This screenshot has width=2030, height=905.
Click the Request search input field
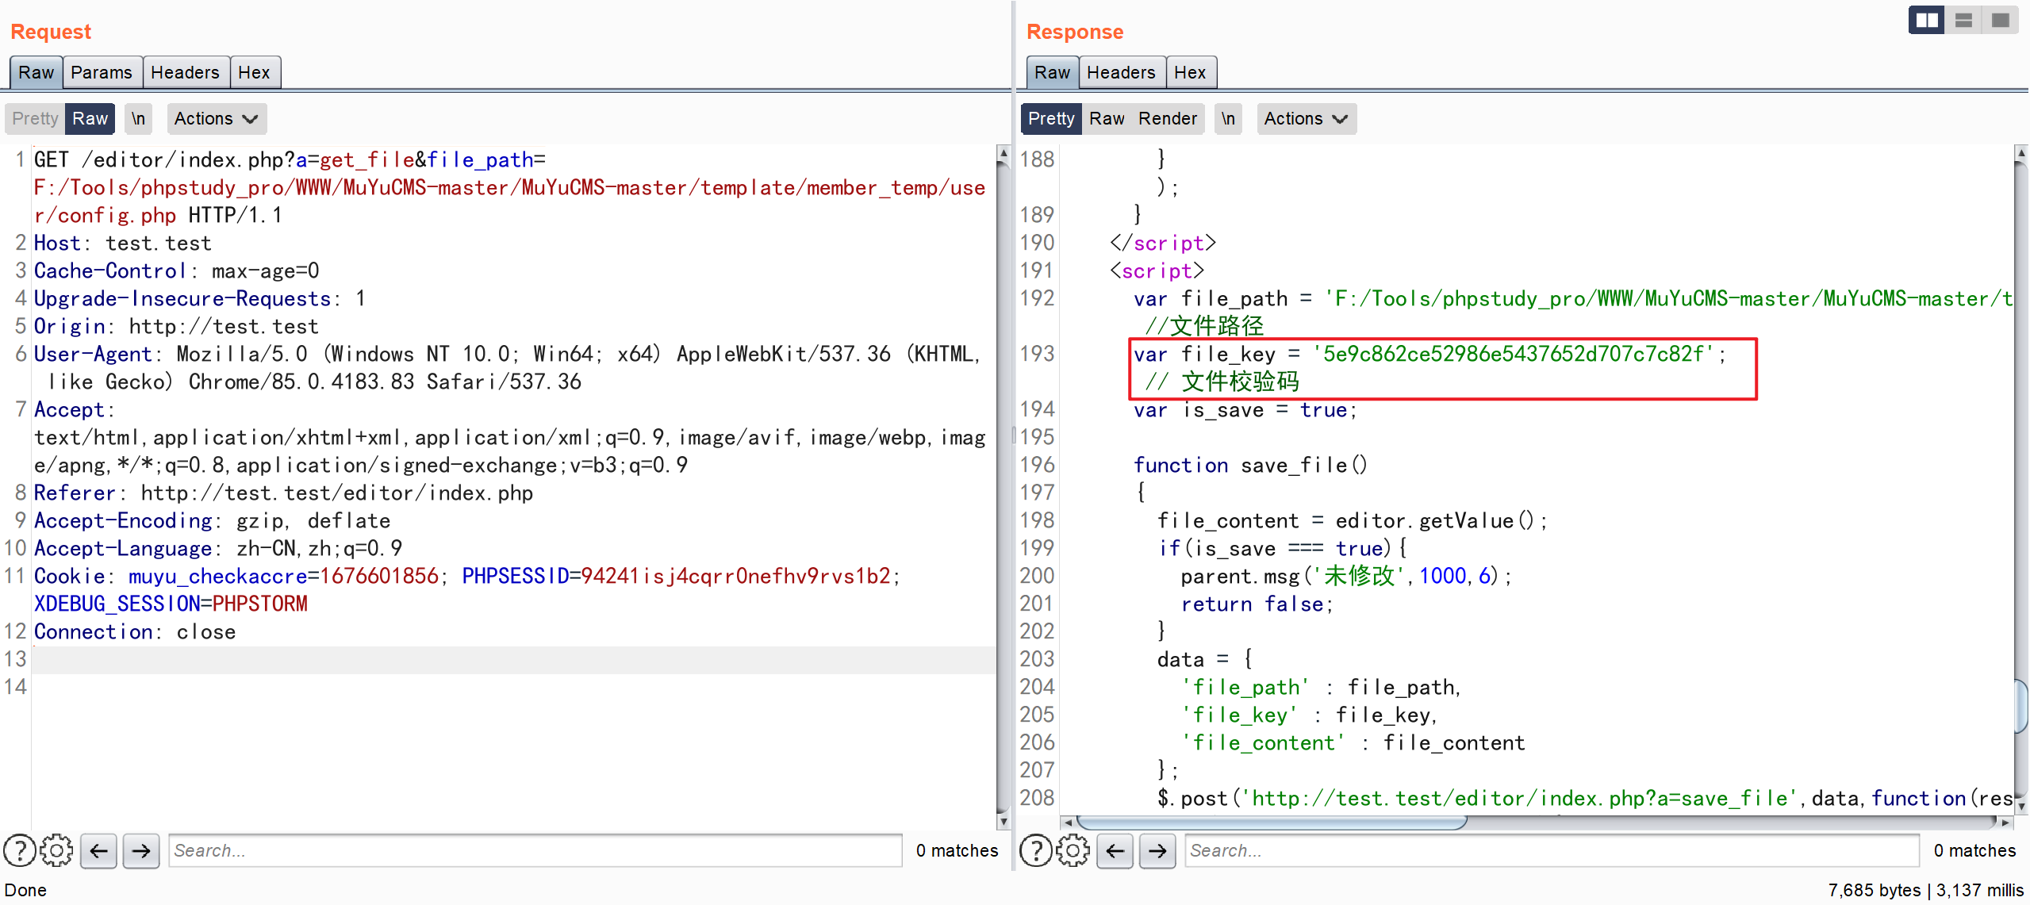click(x=534, y=850)
